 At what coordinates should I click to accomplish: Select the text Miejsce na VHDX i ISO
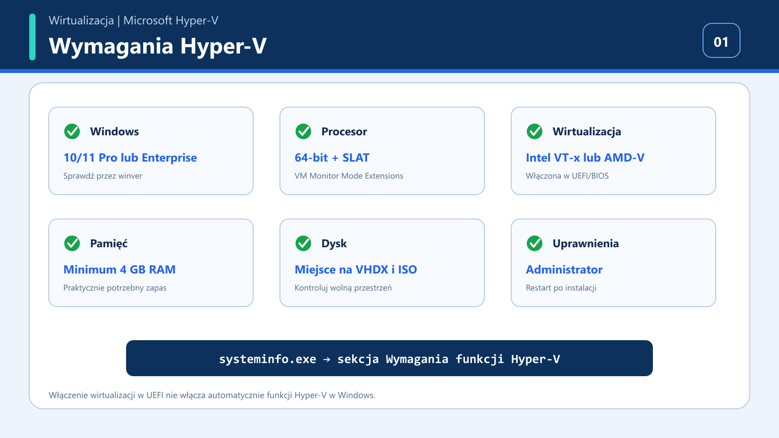[x=356, y=270]
